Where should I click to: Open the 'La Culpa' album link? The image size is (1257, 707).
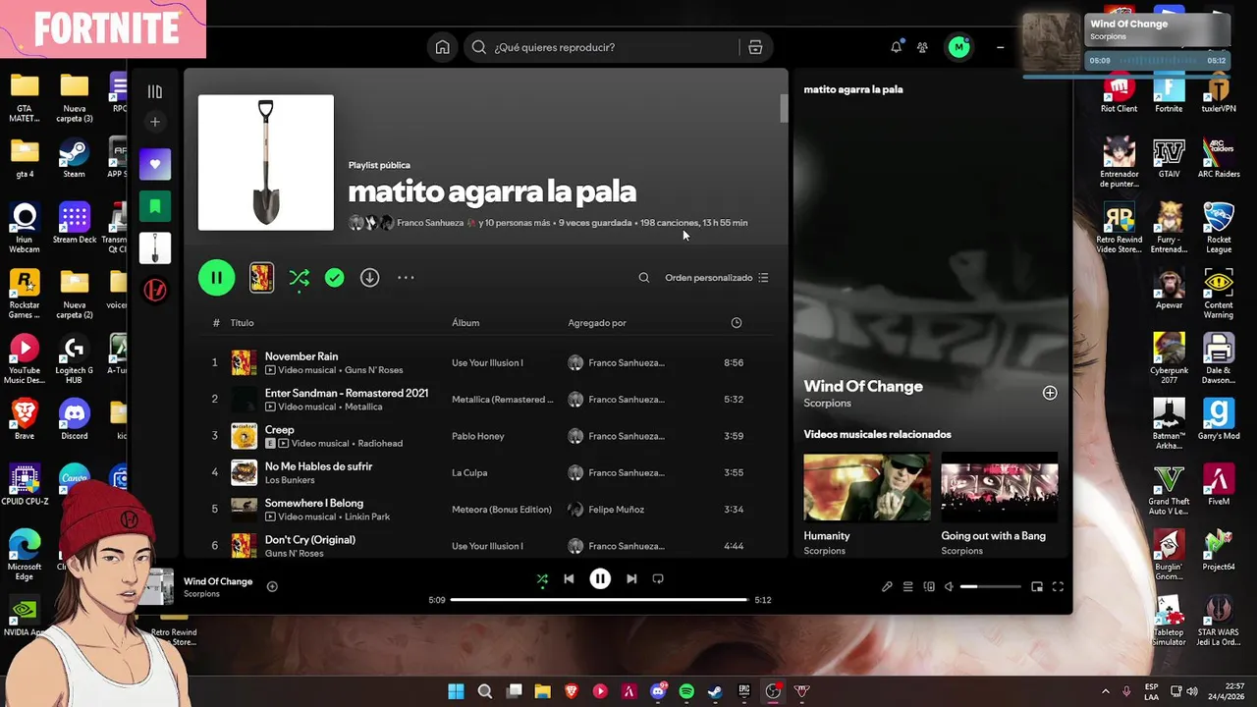coord(469,472)
